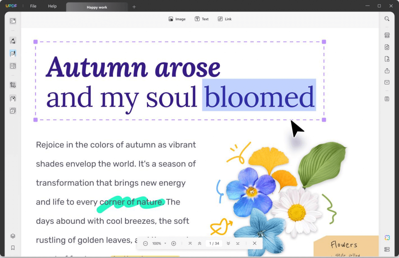This screenshot has width=399, height=258.
Task: Open the share options
Action: [x=387, y=71]
